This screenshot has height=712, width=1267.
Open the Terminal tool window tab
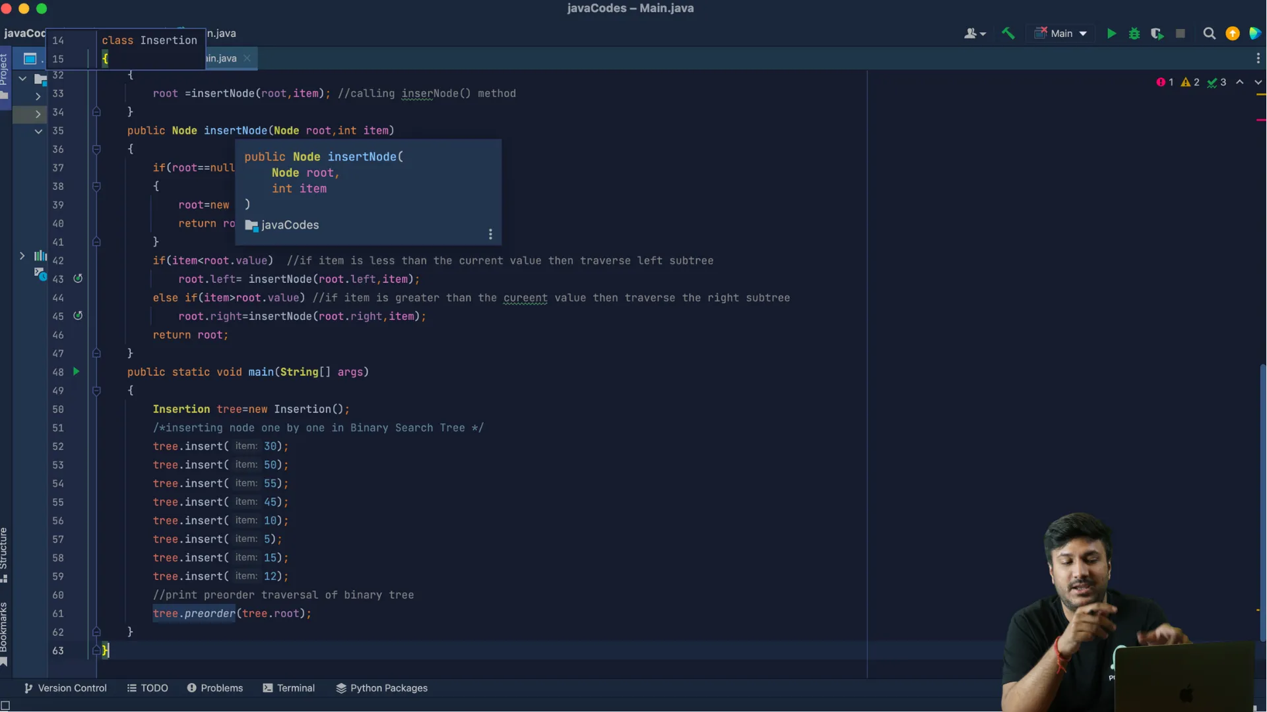[x=288, y=688]
